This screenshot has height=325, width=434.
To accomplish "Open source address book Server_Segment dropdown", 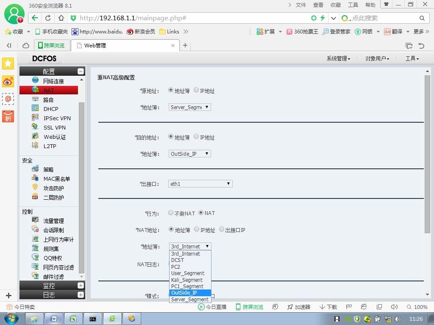I will point(190,107).
